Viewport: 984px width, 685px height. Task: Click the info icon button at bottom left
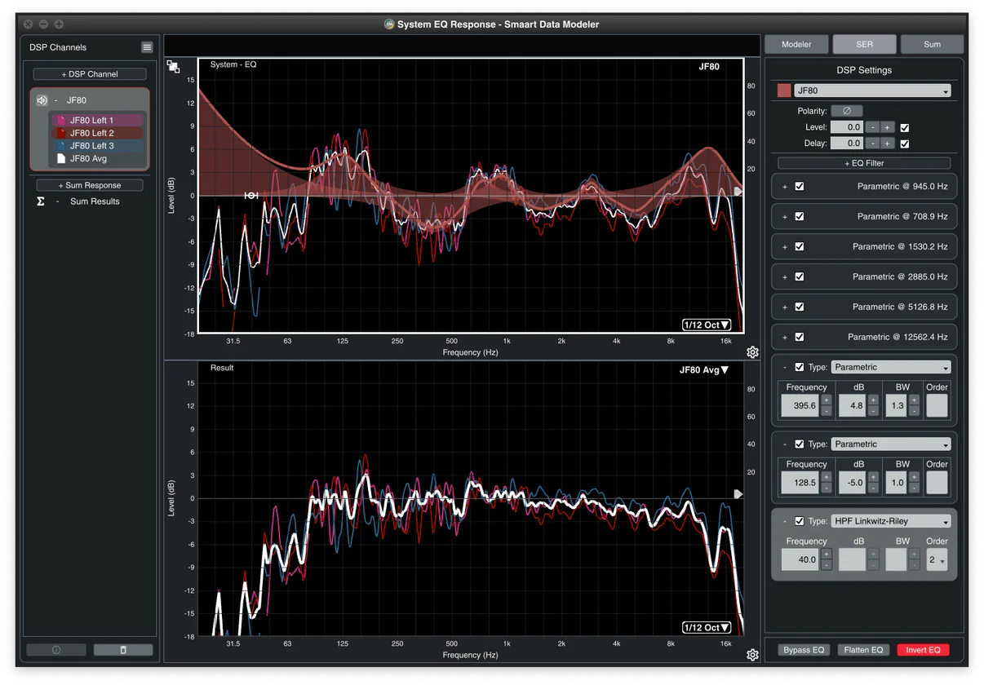click(56, 650)
